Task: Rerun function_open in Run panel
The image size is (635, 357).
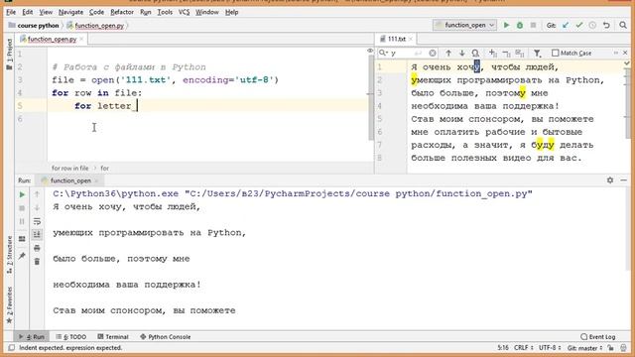Action: coord(22,194)
